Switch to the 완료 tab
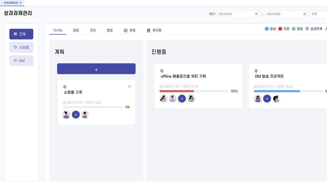 [129, 30]
